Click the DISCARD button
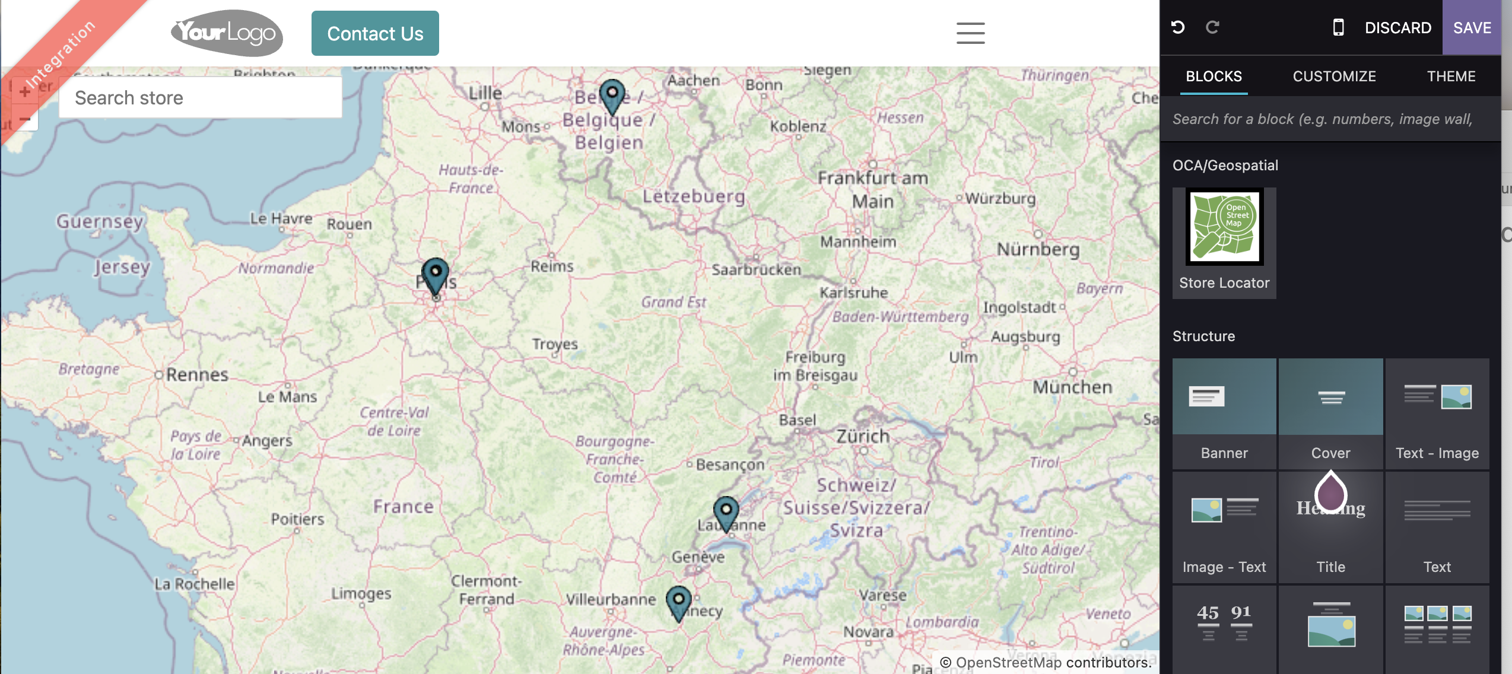 coord(1397,27)
